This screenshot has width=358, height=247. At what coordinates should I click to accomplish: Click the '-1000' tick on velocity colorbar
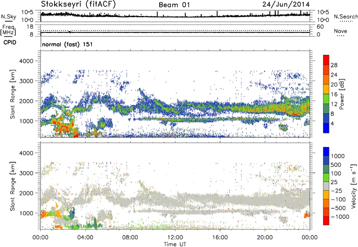coord(340,217)
